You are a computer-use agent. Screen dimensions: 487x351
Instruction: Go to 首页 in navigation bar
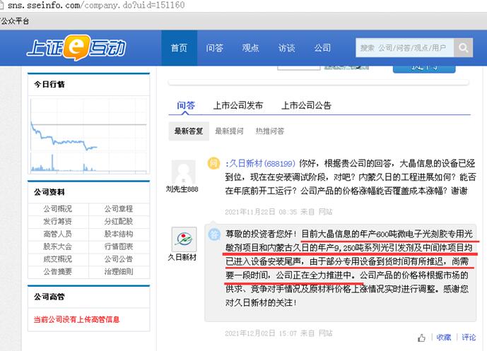pos(180,48)
